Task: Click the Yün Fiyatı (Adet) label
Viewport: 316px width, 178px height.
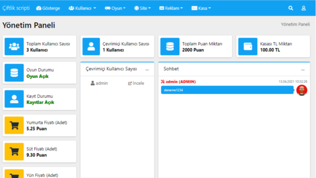Action: pos(42,175)
